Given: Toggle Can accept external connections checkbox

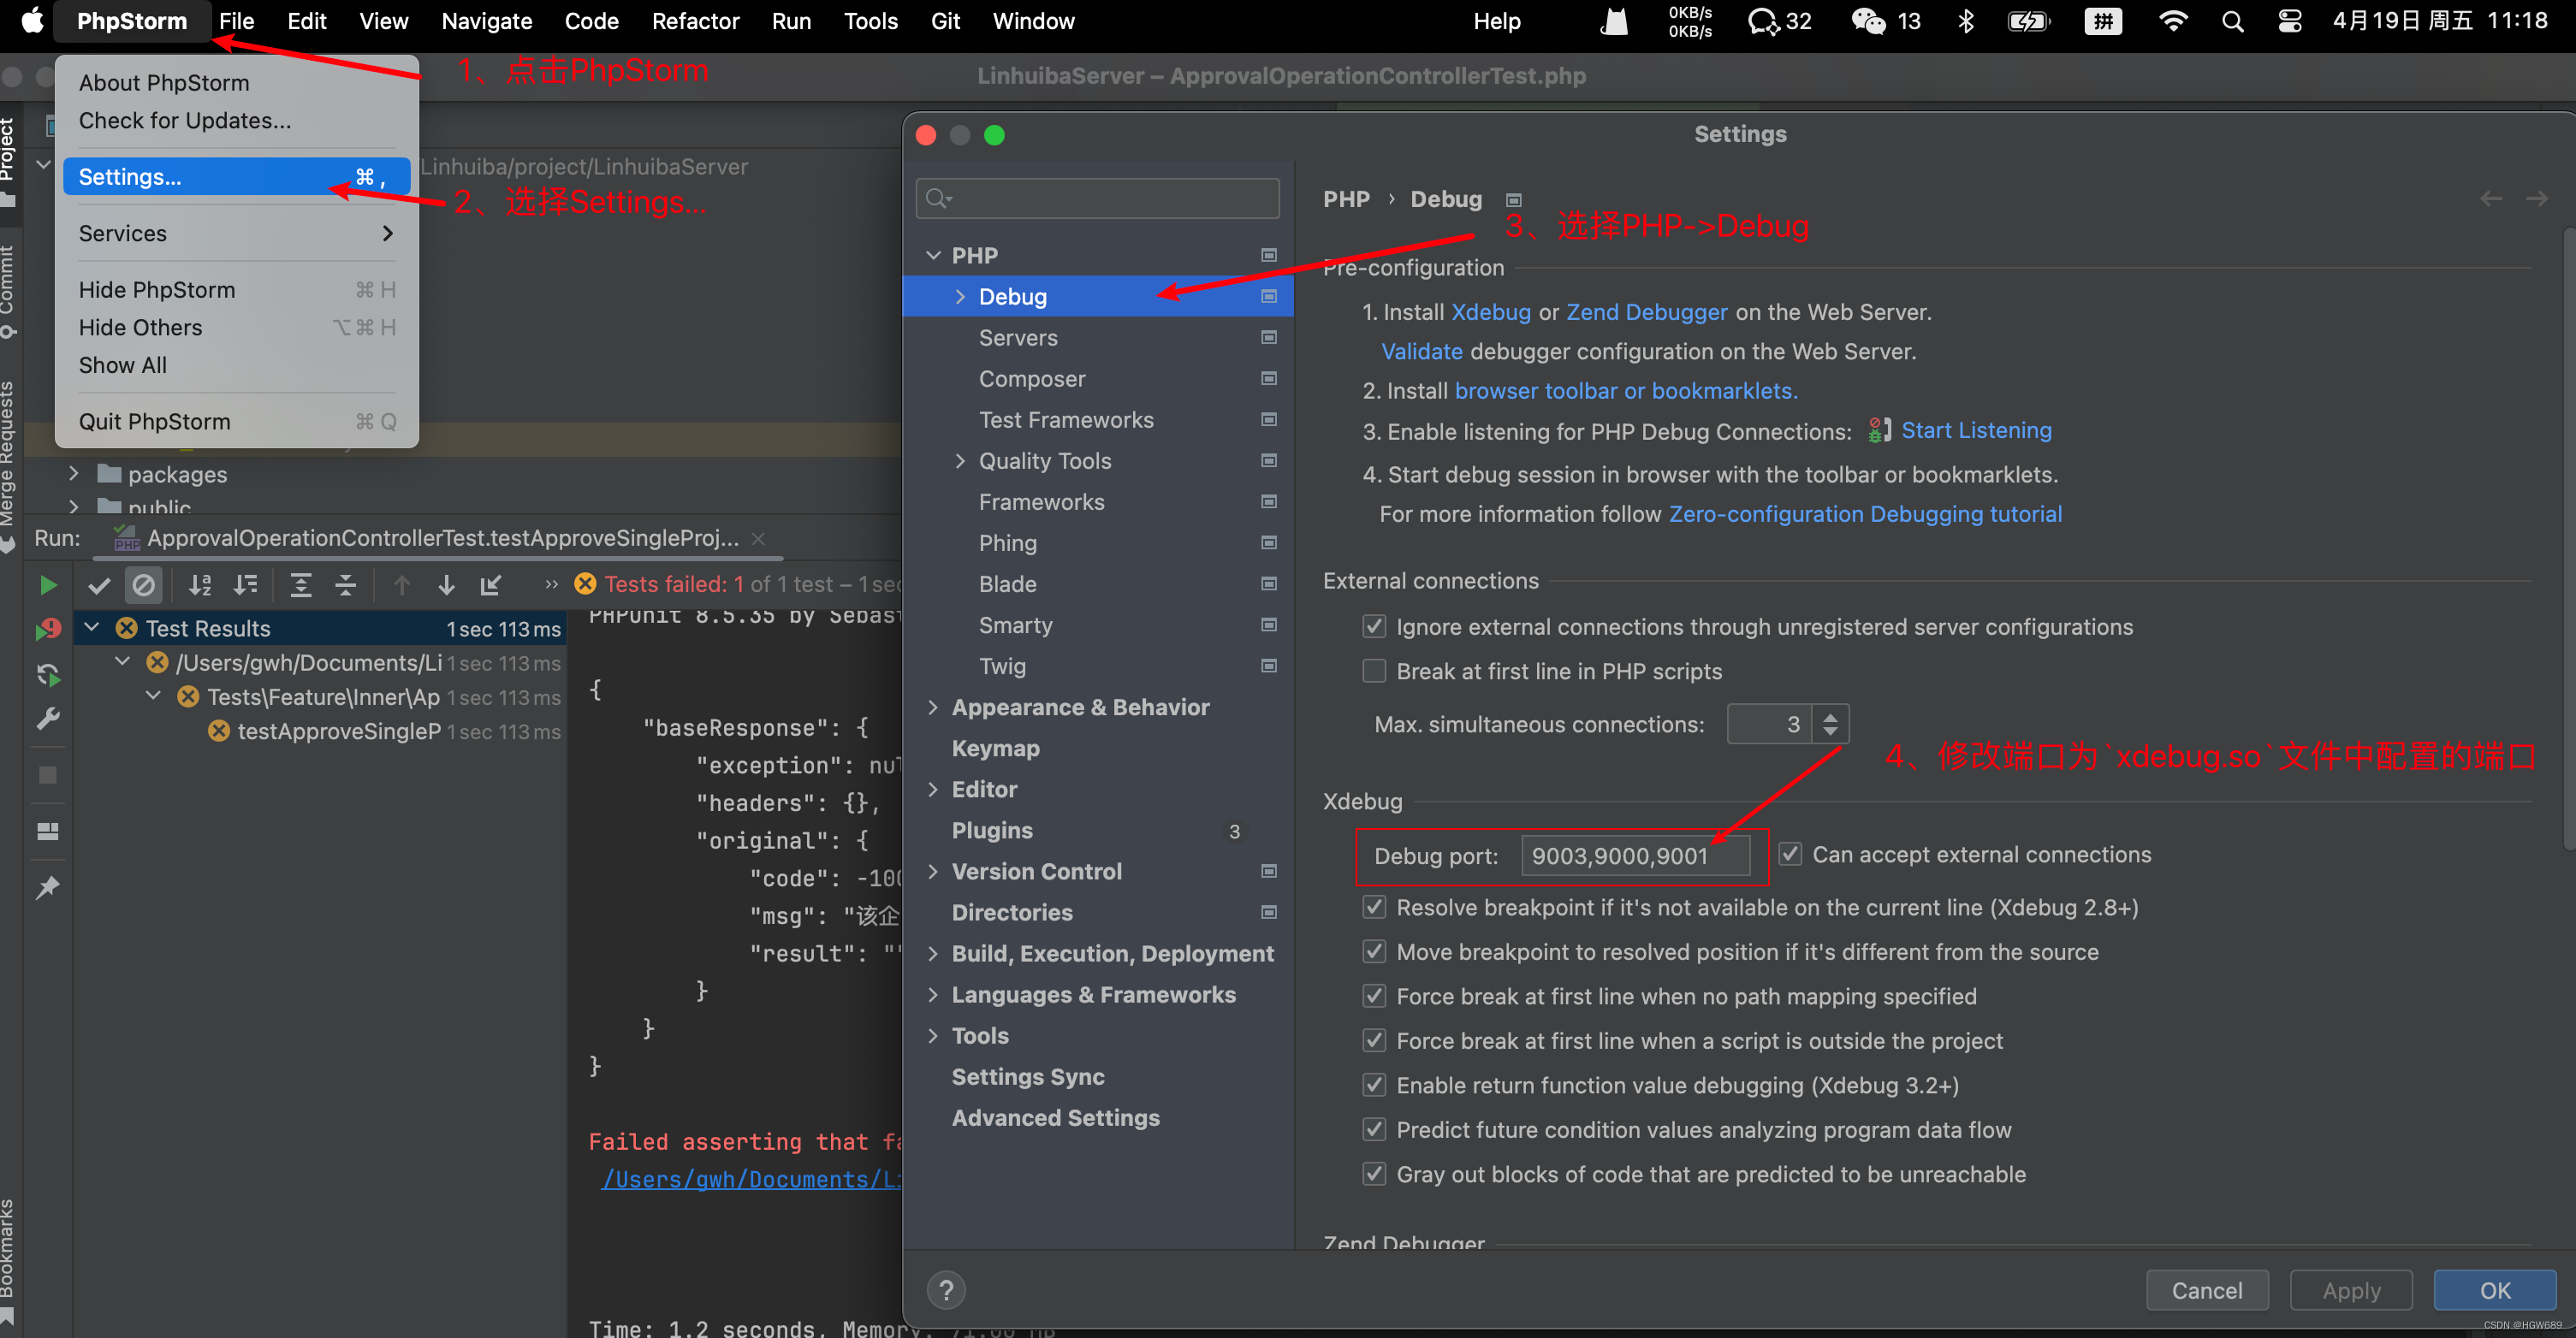Looking at the screenshot, I should [1790, 855].
